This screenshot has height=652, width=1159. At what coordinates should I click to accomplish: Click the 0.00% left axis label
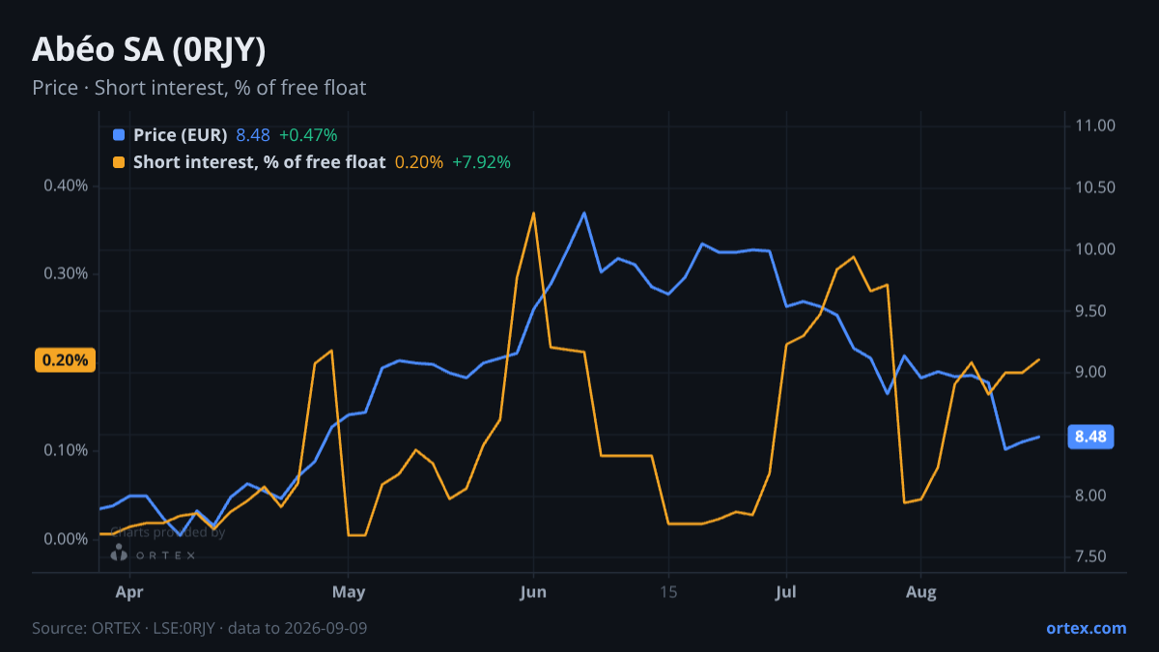66,538
